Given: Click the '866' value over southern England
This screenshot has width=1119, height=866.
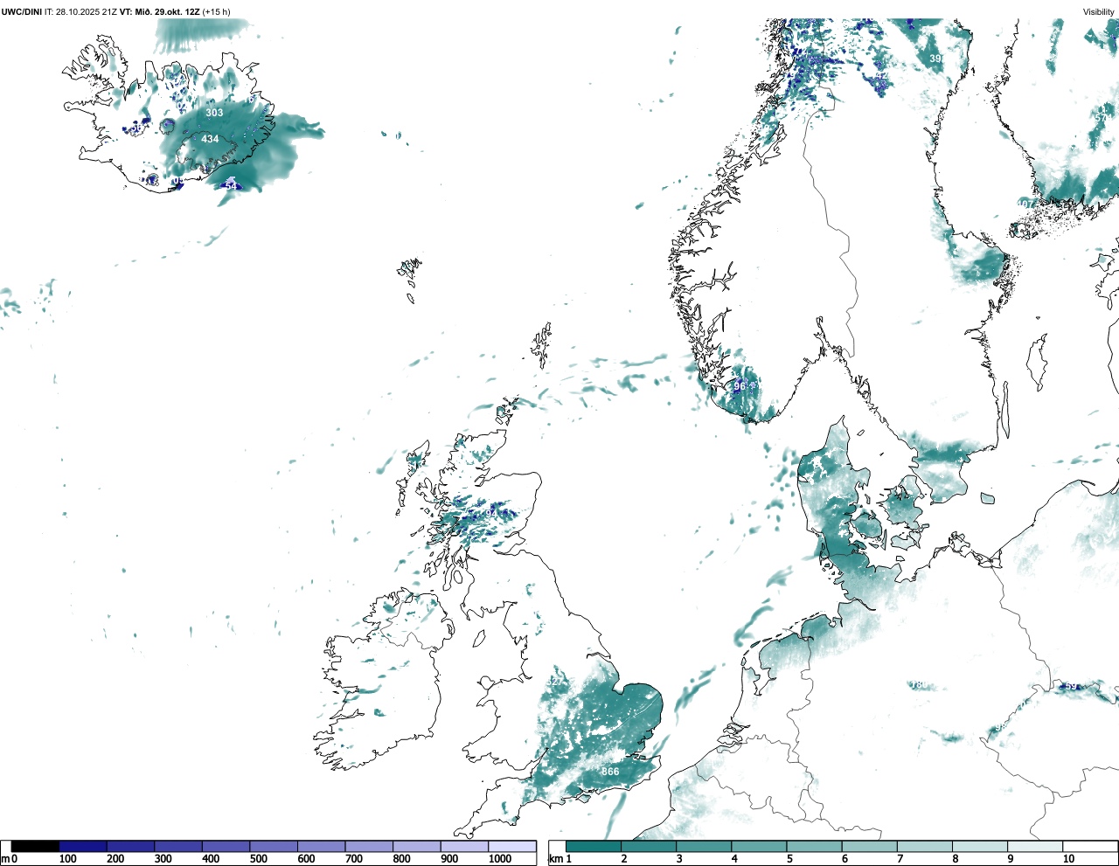Looking at the screenshot, I should coord(610,772).
